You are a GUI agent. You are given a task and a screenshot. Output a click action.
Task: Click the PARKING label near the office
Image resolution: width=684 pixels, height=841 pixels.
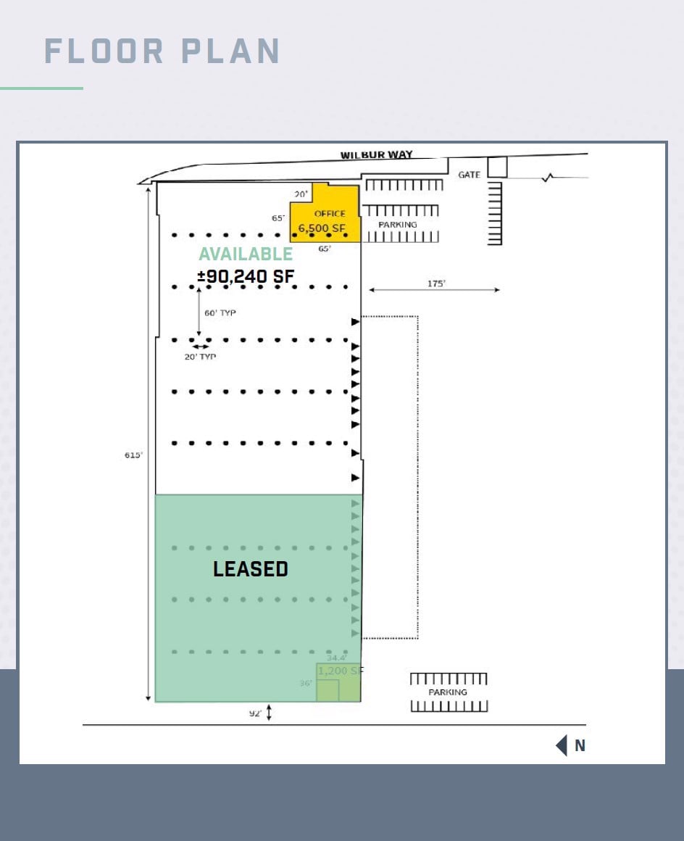tap(398, 225)
